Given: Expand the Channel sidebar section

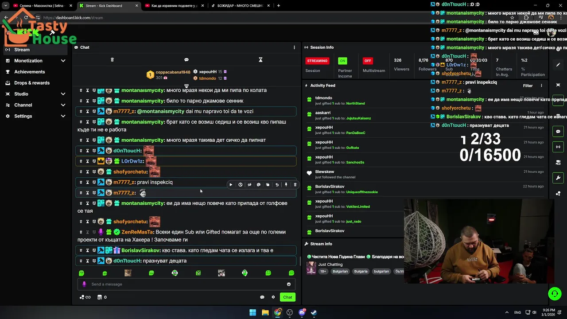Looking at the screenshot, I should tap(63, 105).
